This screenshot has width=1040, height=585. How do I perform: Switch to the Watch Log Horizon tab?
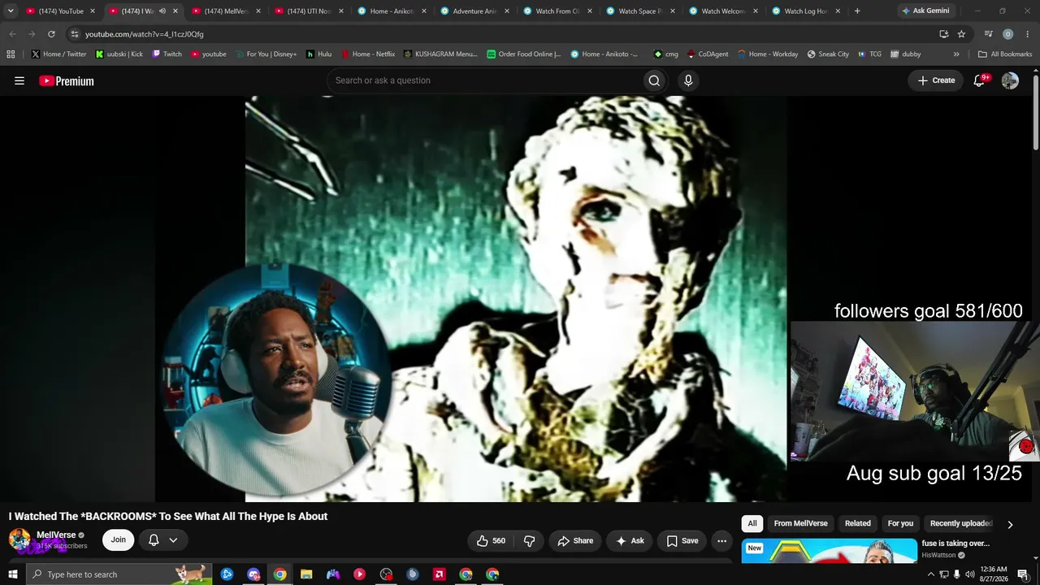click(x=805, y=11)
